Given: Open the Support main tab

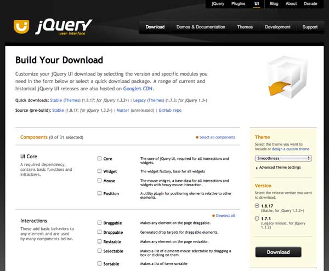Looking at the screenshot, I should coord(310,27).
